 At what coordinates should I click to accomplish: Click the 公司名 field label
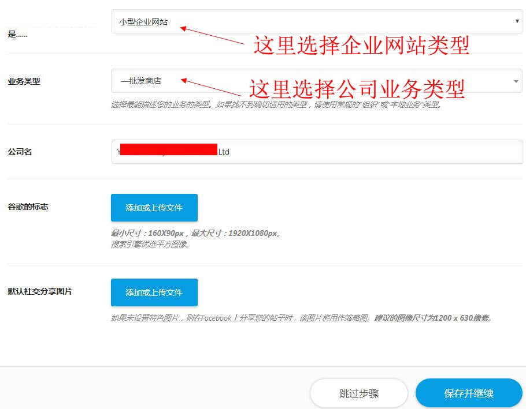tap(20, 152)
